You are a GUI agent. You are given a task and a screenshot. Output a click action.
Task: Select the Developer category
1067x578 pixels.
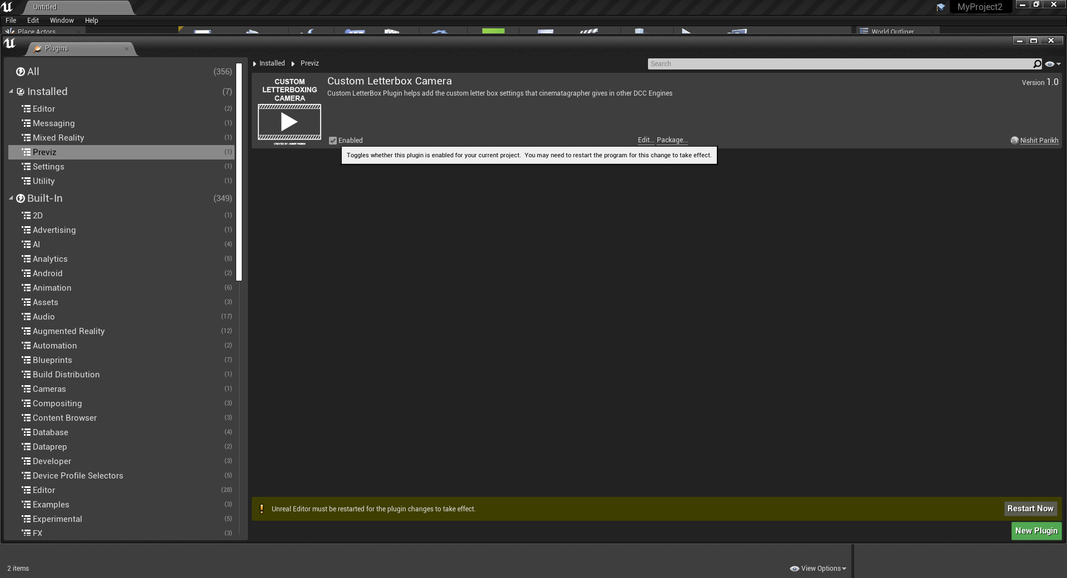click(121, 461)
